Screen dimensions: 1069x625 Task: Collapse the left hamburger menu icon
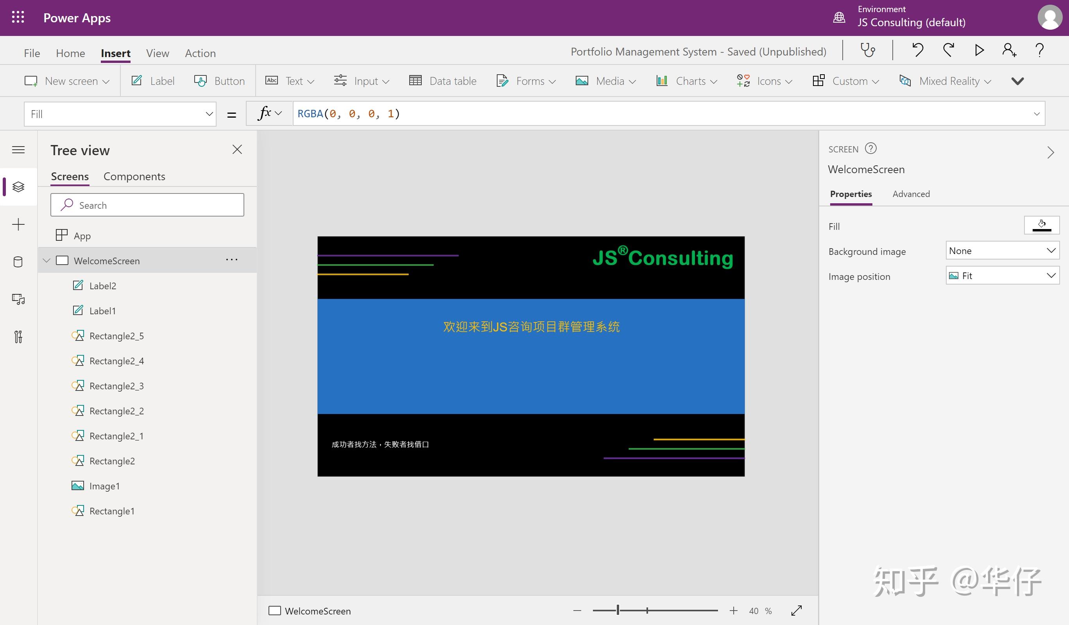click(18, 150)
